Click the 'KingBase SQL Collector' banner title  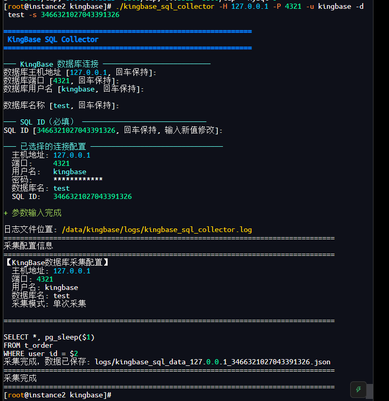click(53, 39)
